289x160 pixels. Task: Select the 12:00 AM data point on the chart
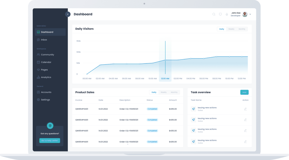165,60
